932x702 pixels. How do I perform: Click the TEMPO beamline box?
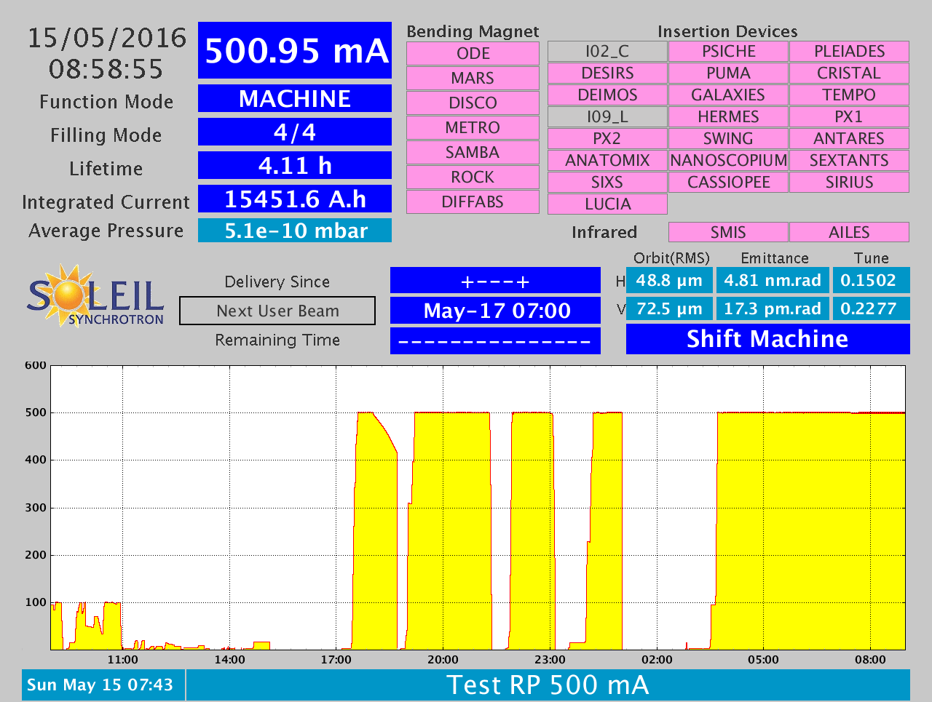[849, 95]
